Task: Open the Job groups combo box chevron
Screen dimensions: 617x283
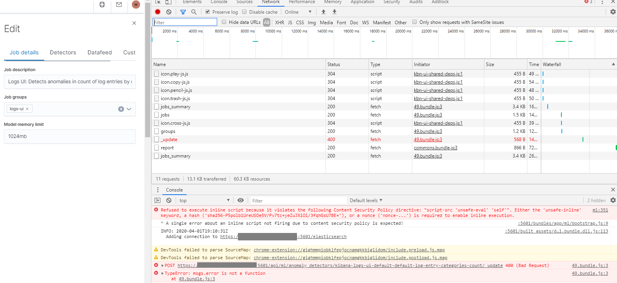Action: tap(129, 109)
